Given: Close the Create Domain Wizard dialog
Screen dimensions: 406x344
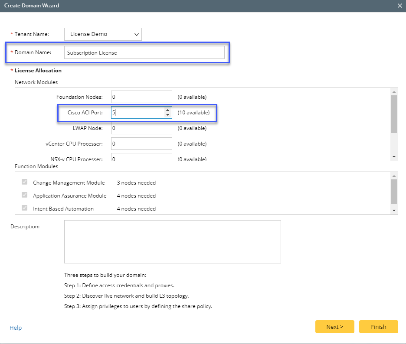Looking at the screenshot, I should click(x=399, y=6).
